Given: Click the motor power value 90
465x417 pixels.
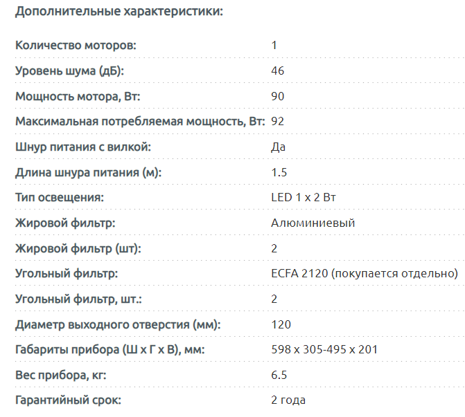Looking at the screenshot, I should coord(278,96).
